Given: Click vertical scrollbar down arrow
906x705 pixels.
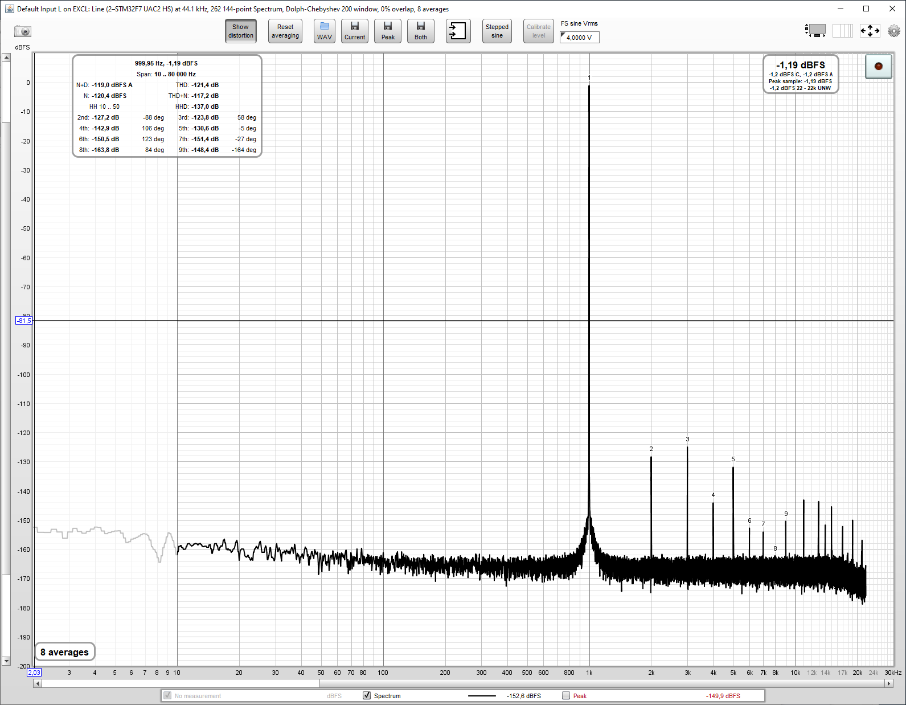Looking at the screenshot, I should pyautogui.click(x=6, y=661).
